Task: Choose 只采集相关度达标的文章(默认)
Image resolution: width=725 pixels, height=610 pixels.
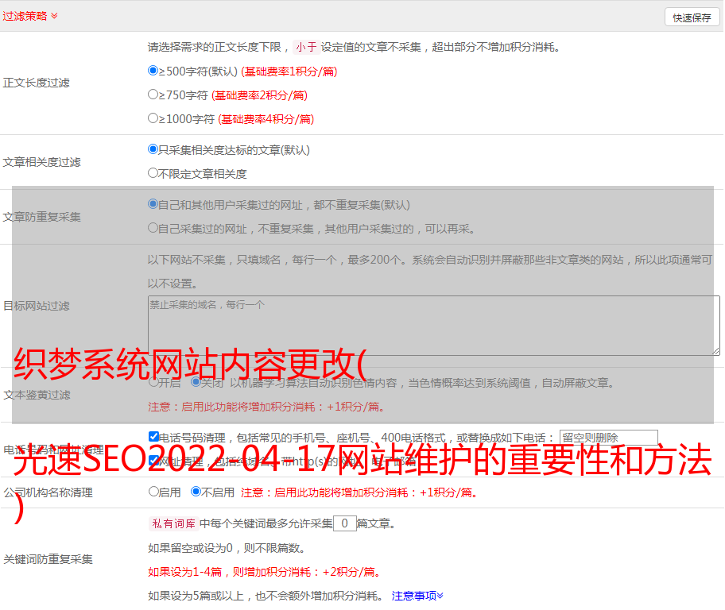Action: click(153, 149)
